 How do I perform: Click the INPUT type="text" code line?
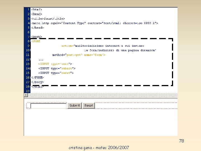(x=55, y=64)
